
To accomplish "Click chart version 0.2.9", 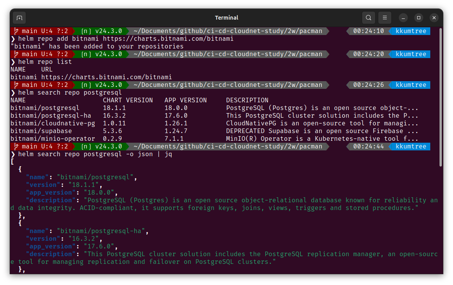I will [x=112, y=139].
